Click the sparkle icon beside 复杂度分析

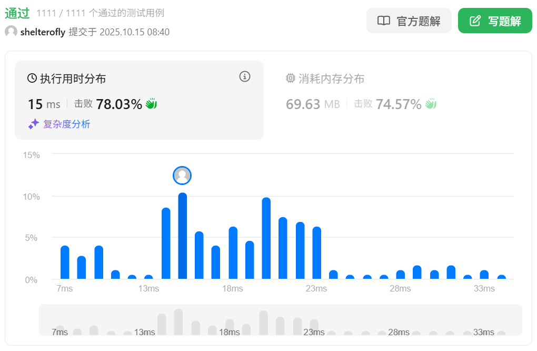point(34,124)
